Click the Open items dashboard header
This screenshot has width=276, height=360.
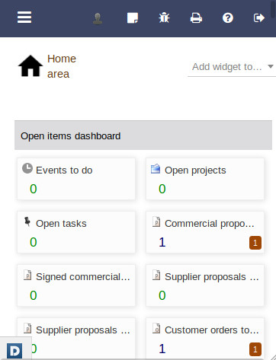[143, 135]
